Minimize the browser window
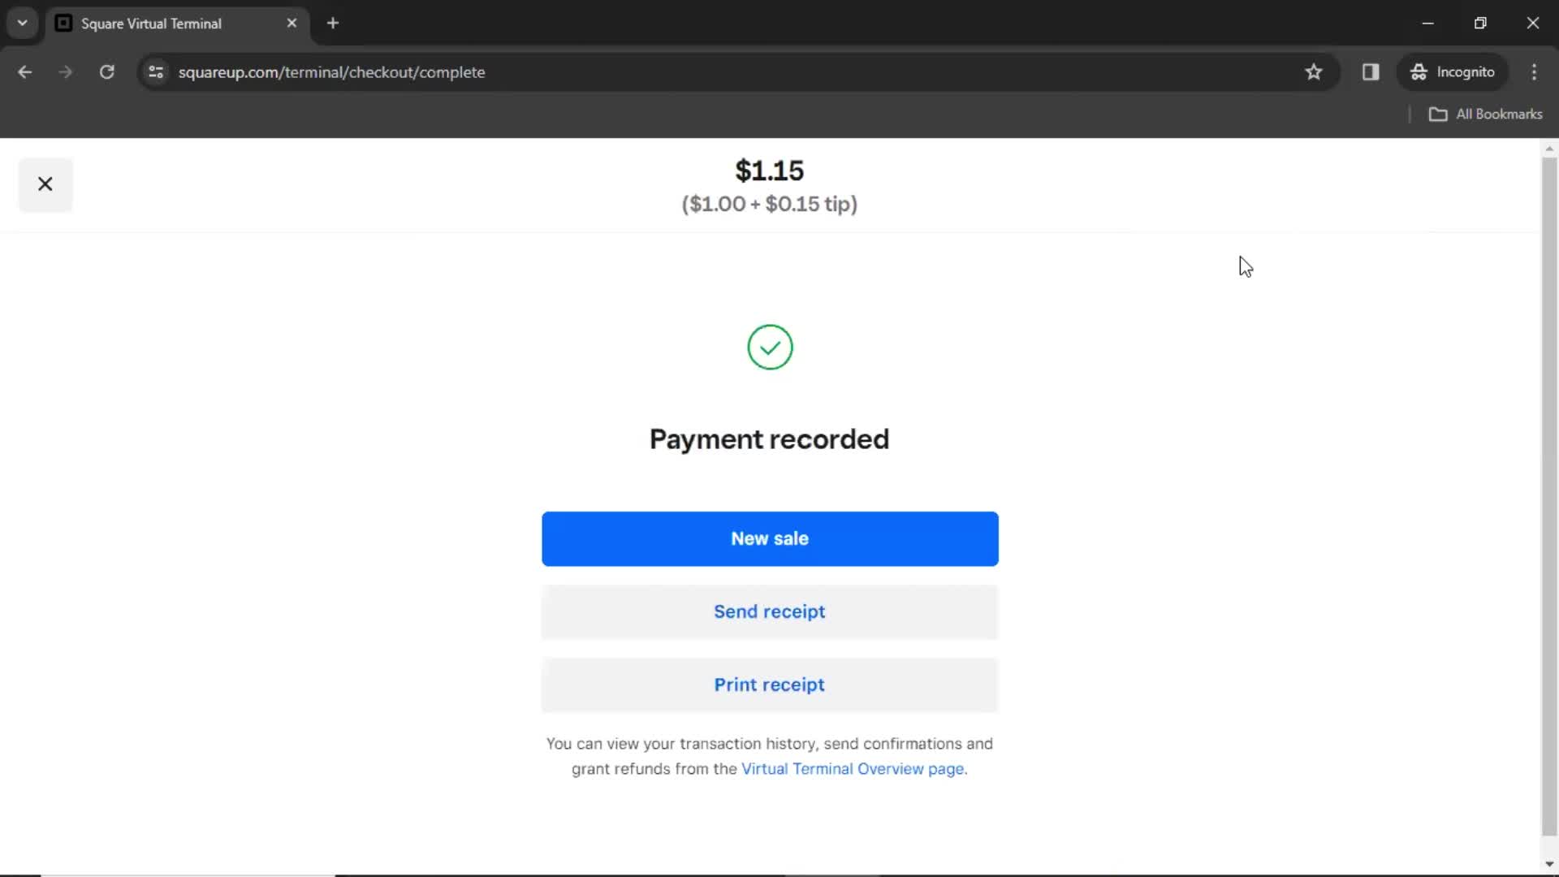 [x=1427, y=24]
